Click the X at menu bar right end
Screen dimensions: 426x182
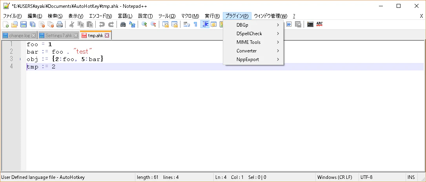pos(421,16)
